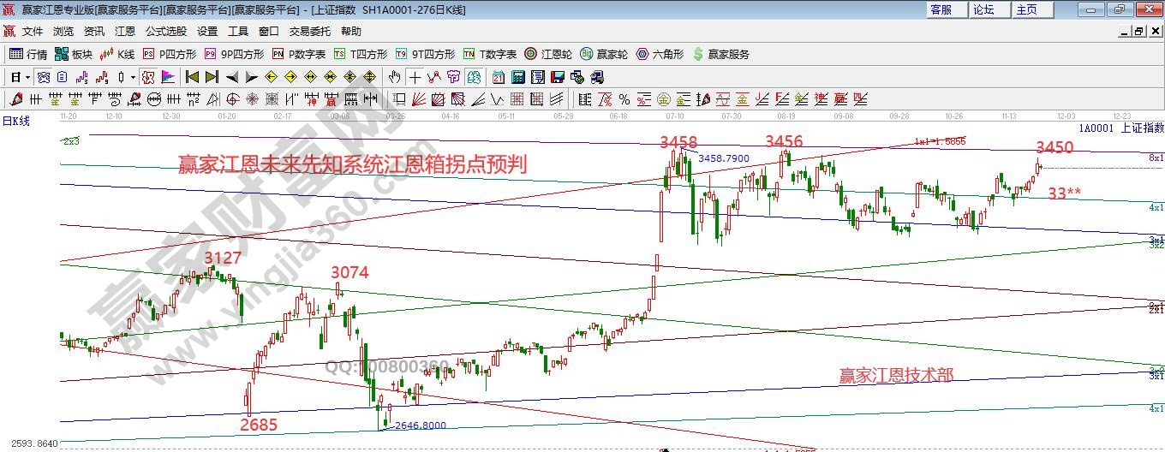Jump to first bar with skip-to-start arrow
This screenshot has height=452, width=1165.
pyautogui.click(x=192, y=77)
